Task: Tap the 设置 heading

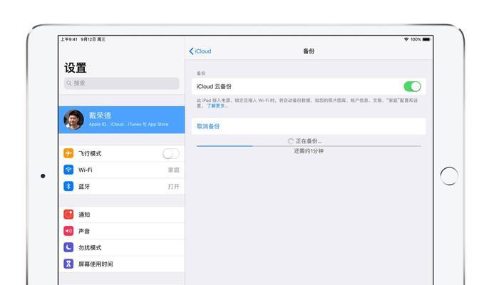Action: tap(76, 68)
